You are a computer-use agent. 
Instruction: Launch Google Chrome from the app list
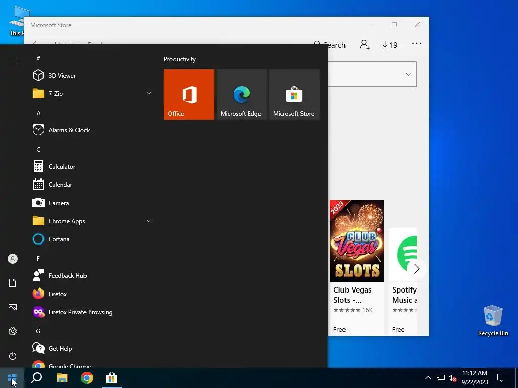tap(93, 364)
